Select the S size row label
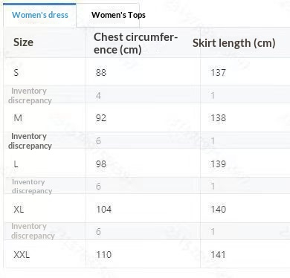Screen dimensions: 290x278 point(16,73)
